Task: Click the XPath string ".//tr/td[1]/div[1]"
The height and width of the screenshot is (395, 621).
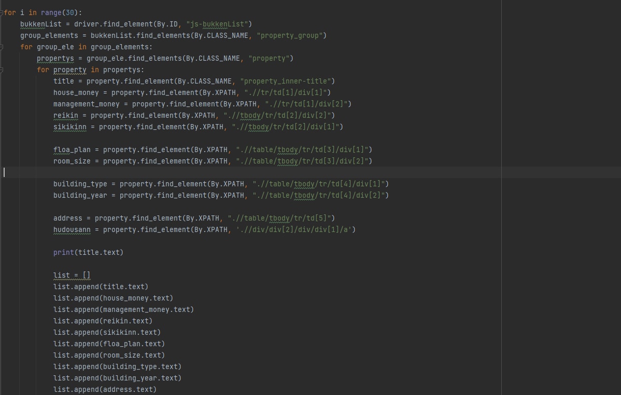Action: [x=286, y=93]
